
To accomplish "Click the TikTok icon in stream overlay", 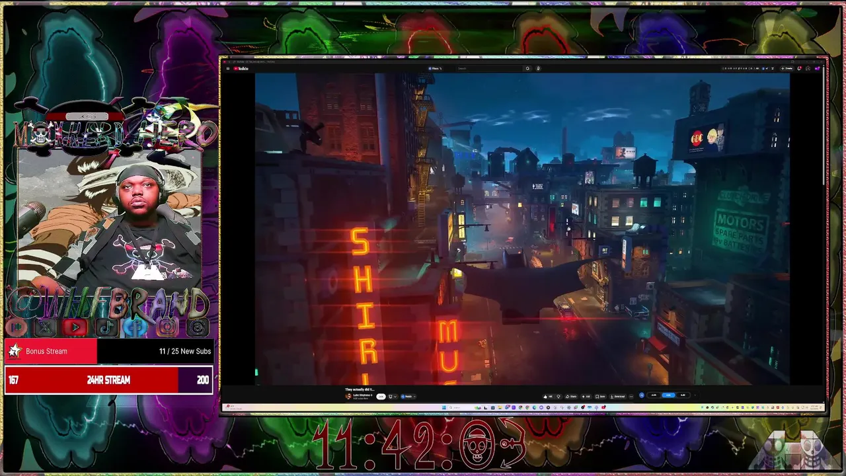I will click(106, 327).
